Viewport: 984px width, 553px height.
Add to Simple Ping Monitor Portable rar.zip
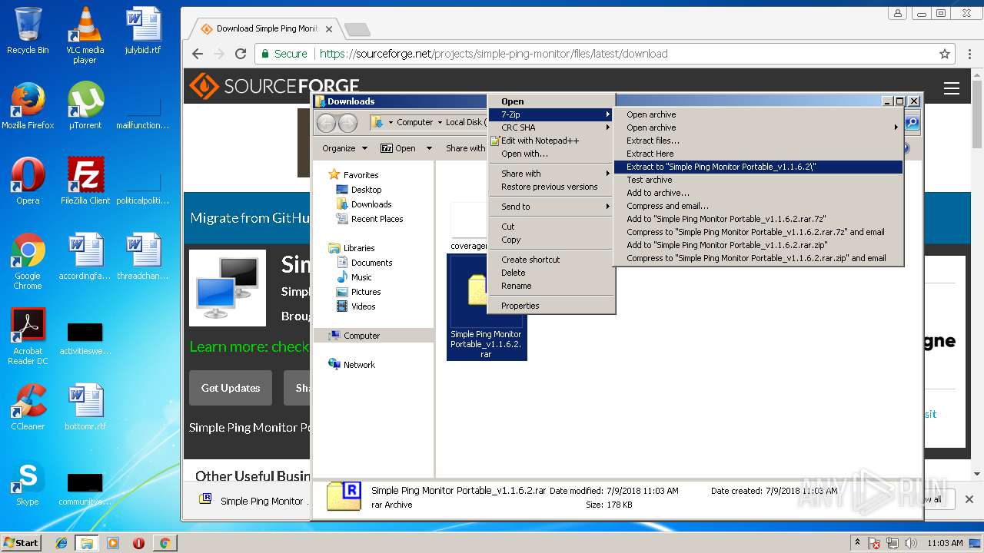click(x=758, y=245)
